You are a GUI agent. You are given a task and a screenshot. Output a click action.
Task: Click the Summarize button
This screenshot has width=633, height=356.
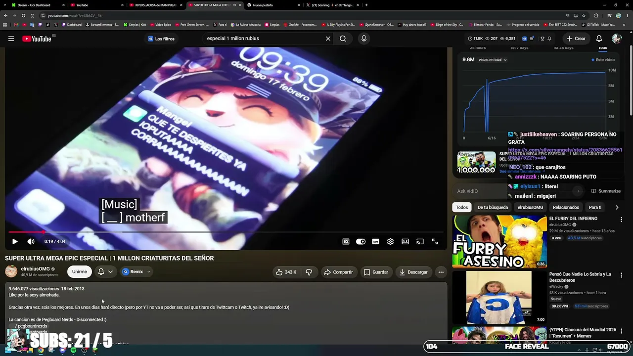(x=606, y=191)
